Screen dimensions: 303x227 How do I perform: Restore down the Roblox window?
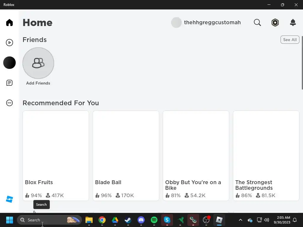[282, 5]
